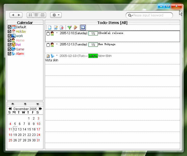Viewport: 187px width, 156px height.
Task: Click the delete todo item icon
Action: [62, 27]
